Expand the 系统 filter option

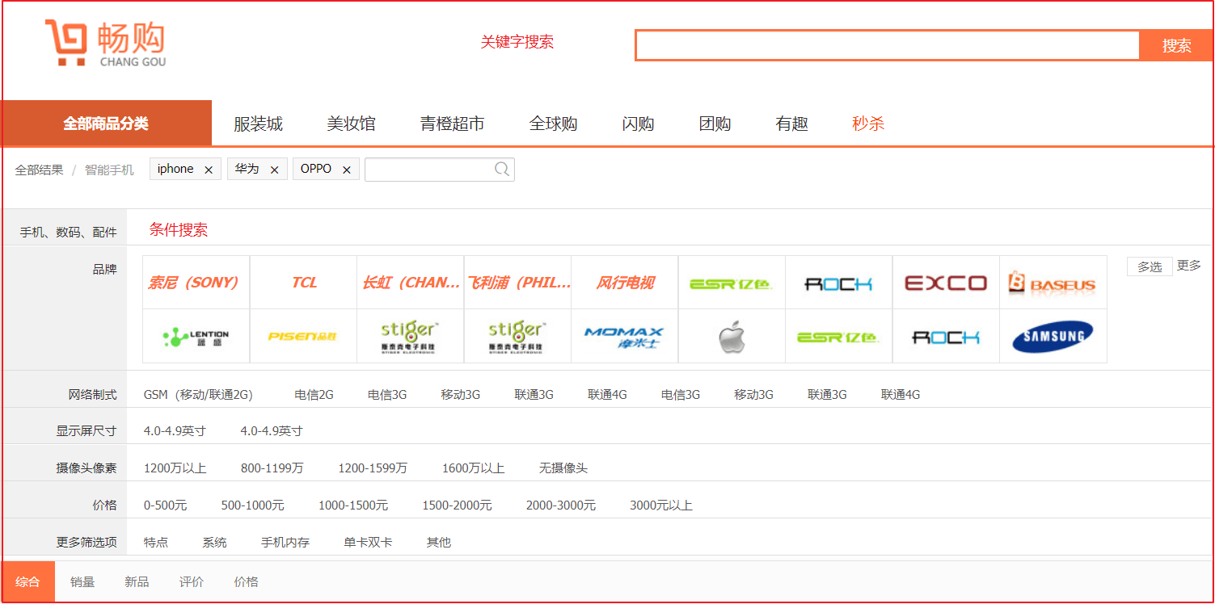[214, 543]
